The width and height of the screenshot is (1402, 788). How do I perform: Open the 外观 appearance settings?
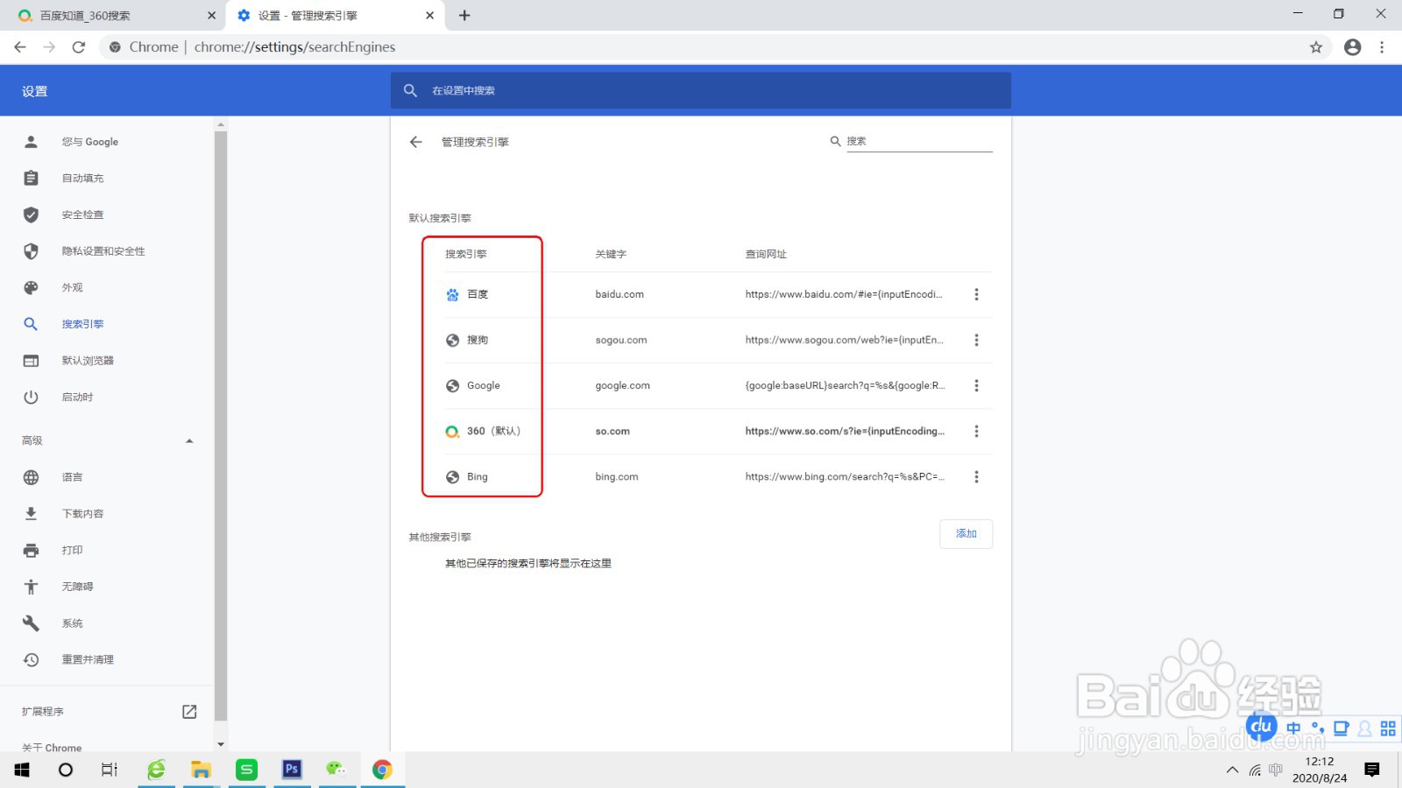(73, 287)
